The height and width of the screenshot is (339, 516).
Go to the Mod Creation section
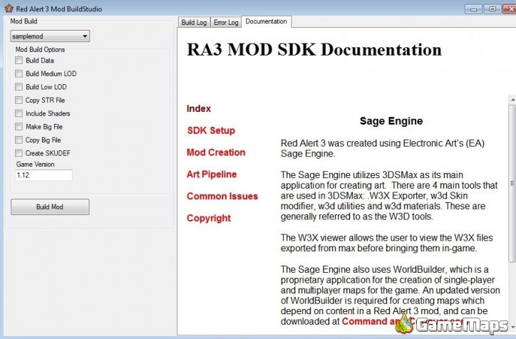[216, 152]
